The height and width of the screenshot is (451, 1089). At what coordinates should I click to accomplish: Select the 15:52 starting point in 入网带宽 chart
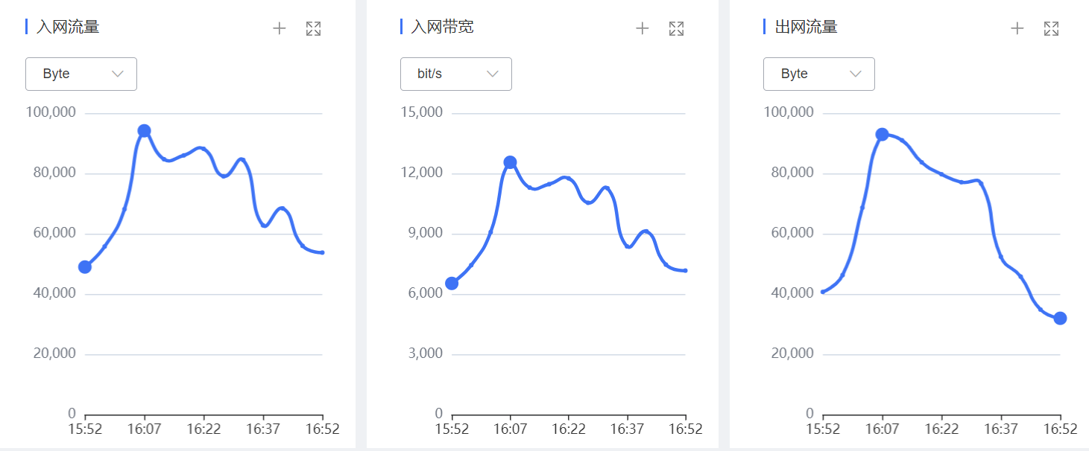click(452, 283)
